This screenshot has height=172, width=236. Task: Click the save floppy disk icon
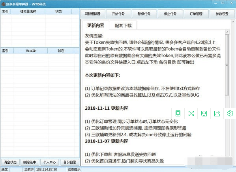[204, 114]
